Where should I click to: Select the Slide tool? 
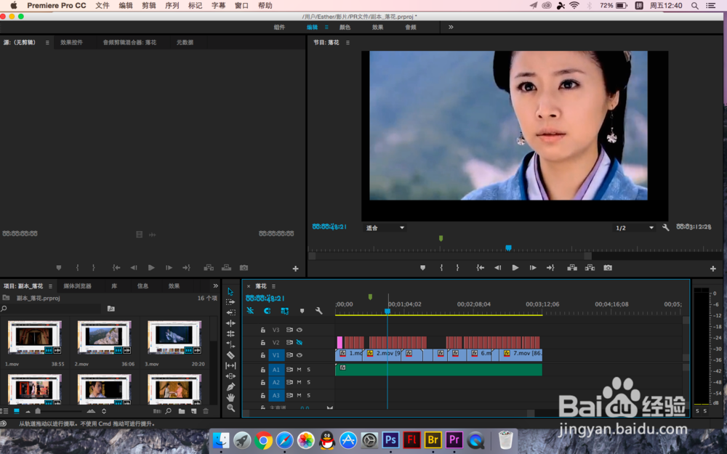(x=230, y=376)
